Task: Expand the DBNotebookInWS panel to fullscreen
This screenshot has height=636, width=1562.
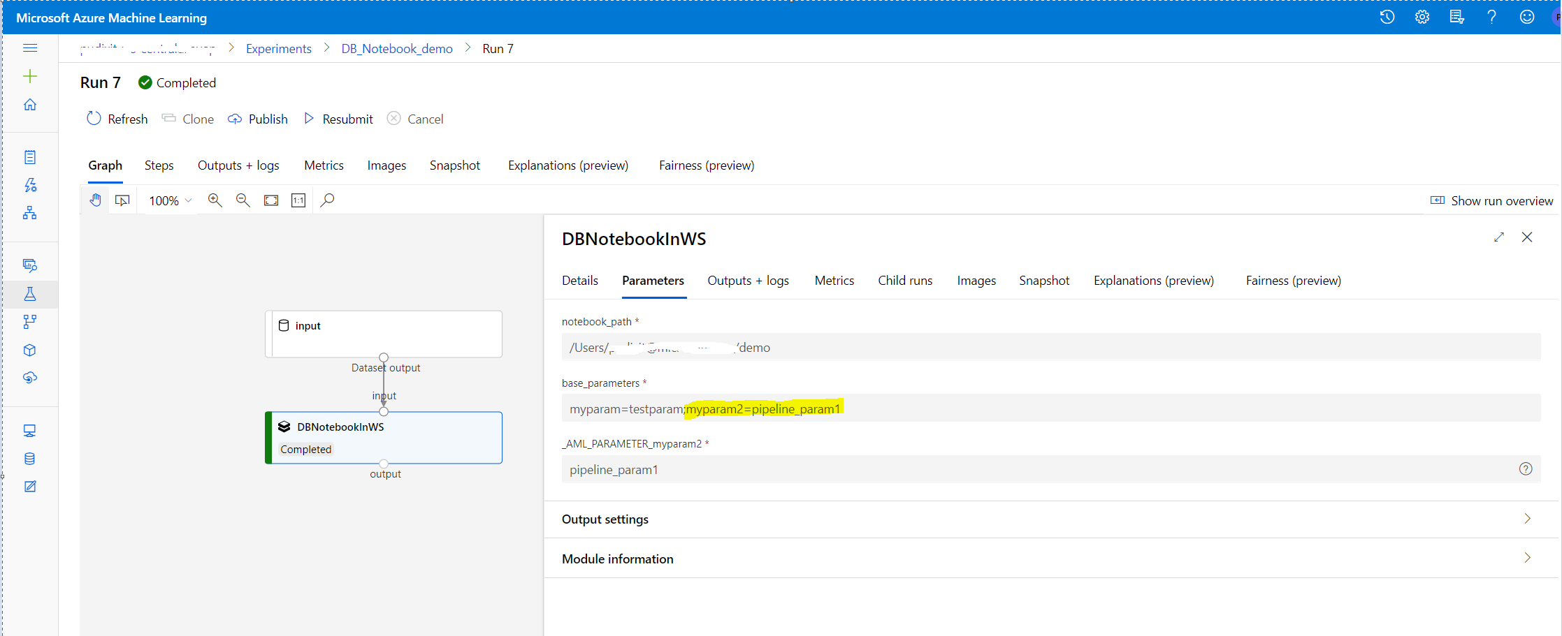Action: pyautogui.click(x=1499, y=237)
